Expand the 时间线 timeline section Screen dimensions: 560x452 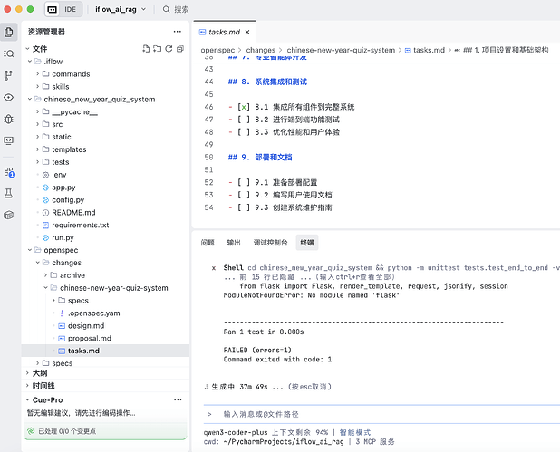click(x=27, y=385)
